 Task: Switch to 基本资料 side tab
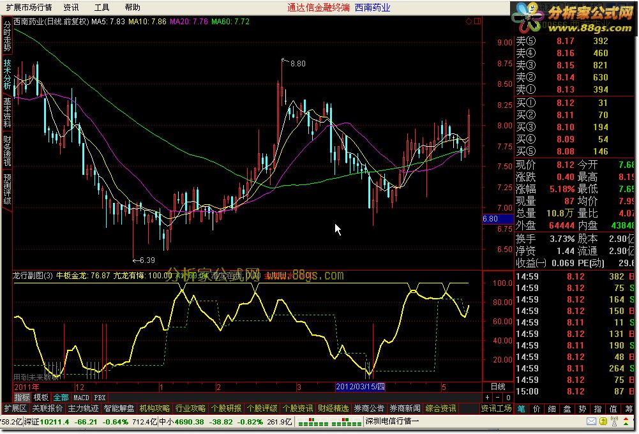click(x=7, y=112)
